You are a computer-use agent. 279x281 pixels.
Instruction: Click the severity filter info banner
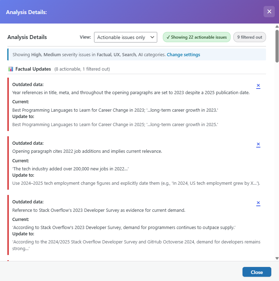pyautogui.click(x=88, y=55)
